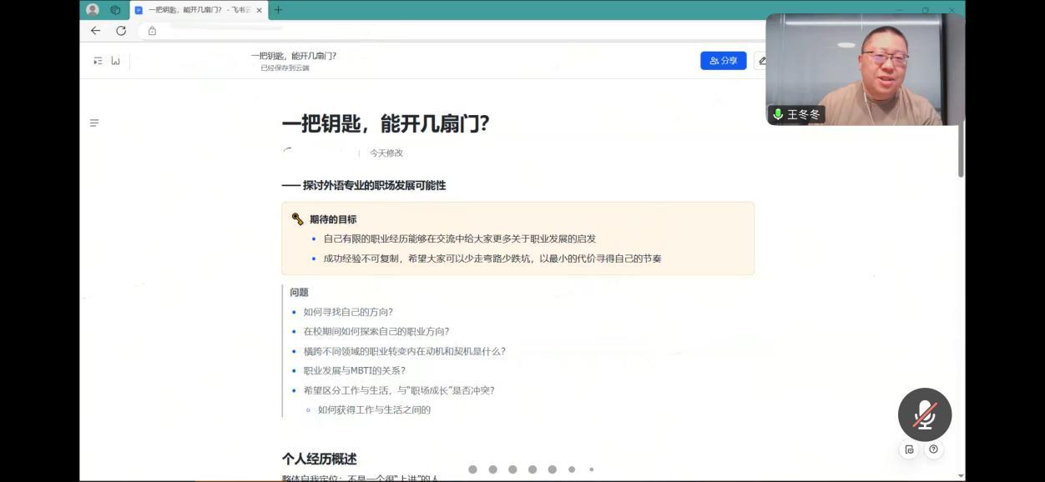Open the comments panel icon near help
Screen dimensions: 1045x482
pos(909,449)
